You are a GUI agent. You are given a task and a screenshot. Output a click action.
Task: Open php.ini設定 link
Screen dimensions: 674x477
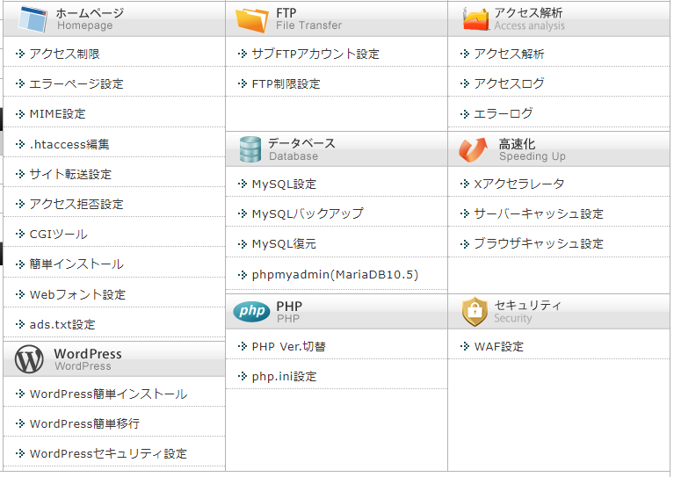284,377
